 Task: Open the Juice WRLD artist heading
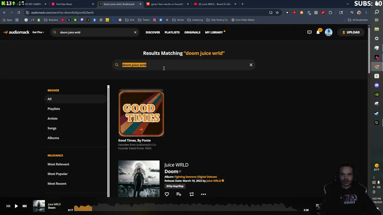pyautogui.click(x=176, y=165)
